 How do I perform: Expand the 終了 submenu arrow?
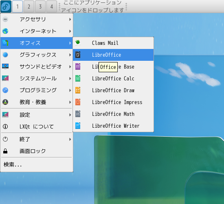pyautogui.click(x=70, y=139)
